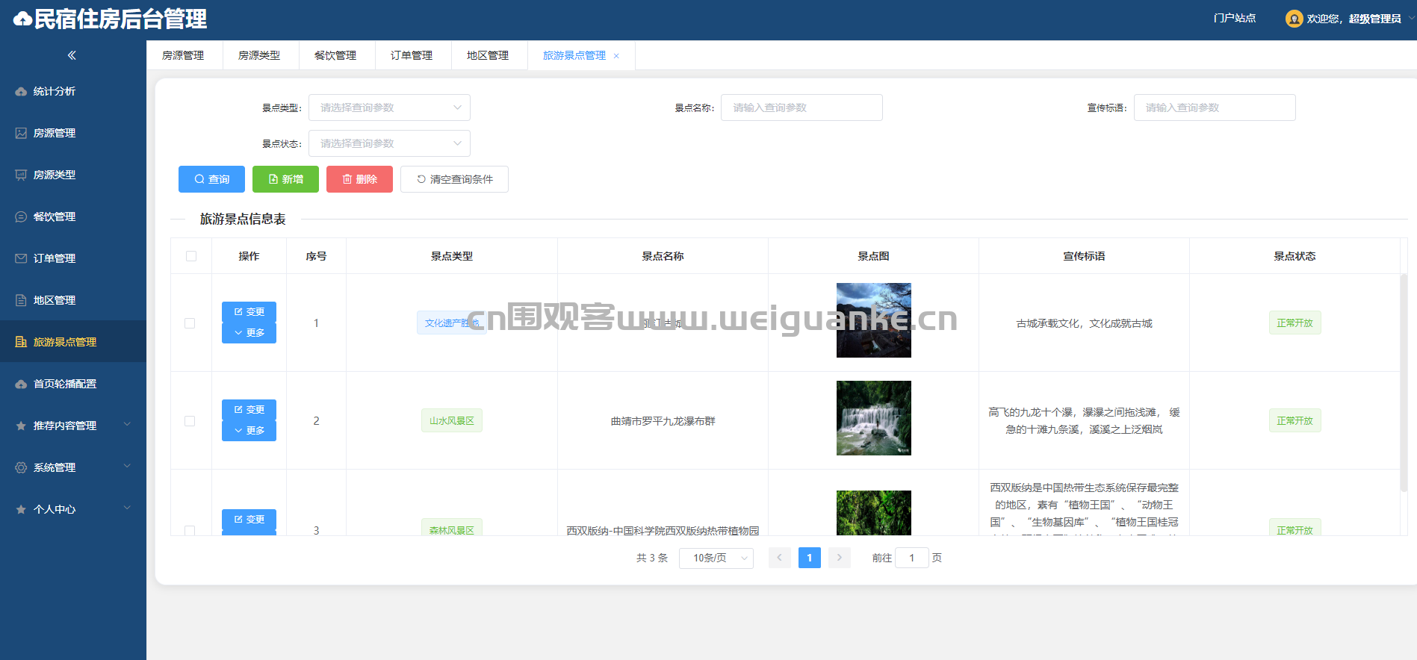The width and height of the screenshot is (1417, 660).
Task: Click the table's vertical scrollbar
Action: [x=1404, y=382]
